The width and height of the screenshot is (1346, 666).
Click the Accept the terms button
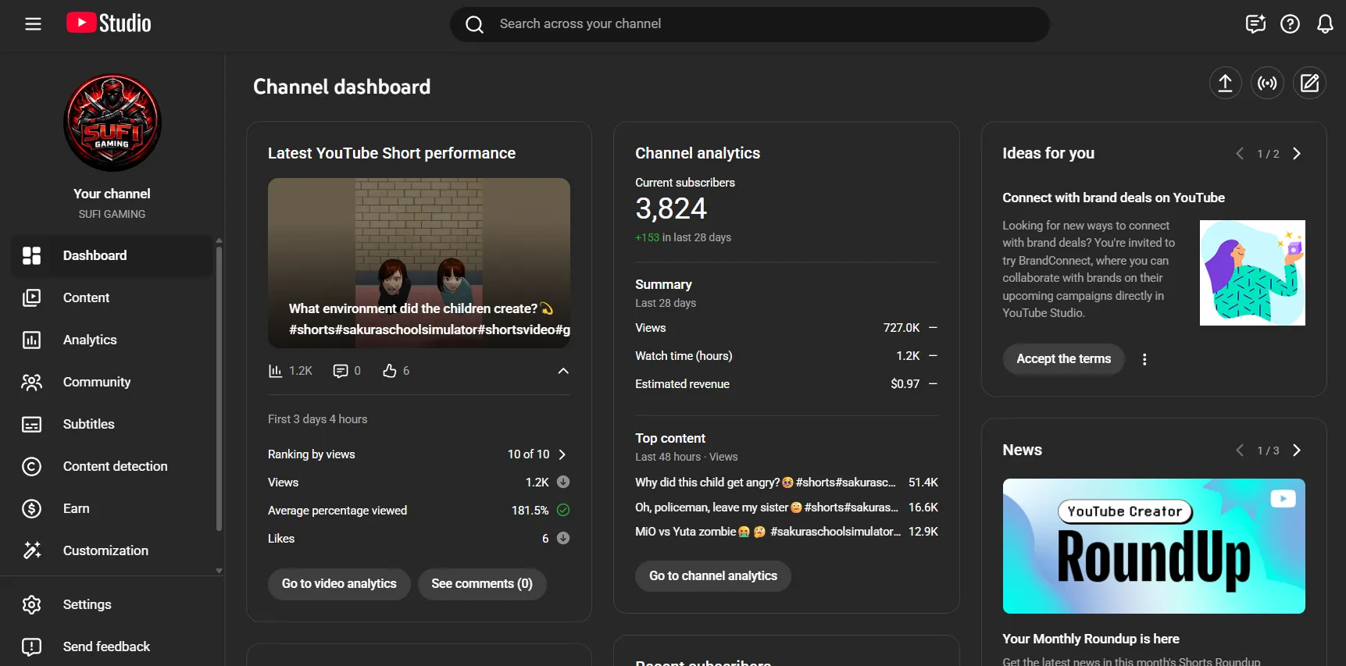coord(1063,359)
